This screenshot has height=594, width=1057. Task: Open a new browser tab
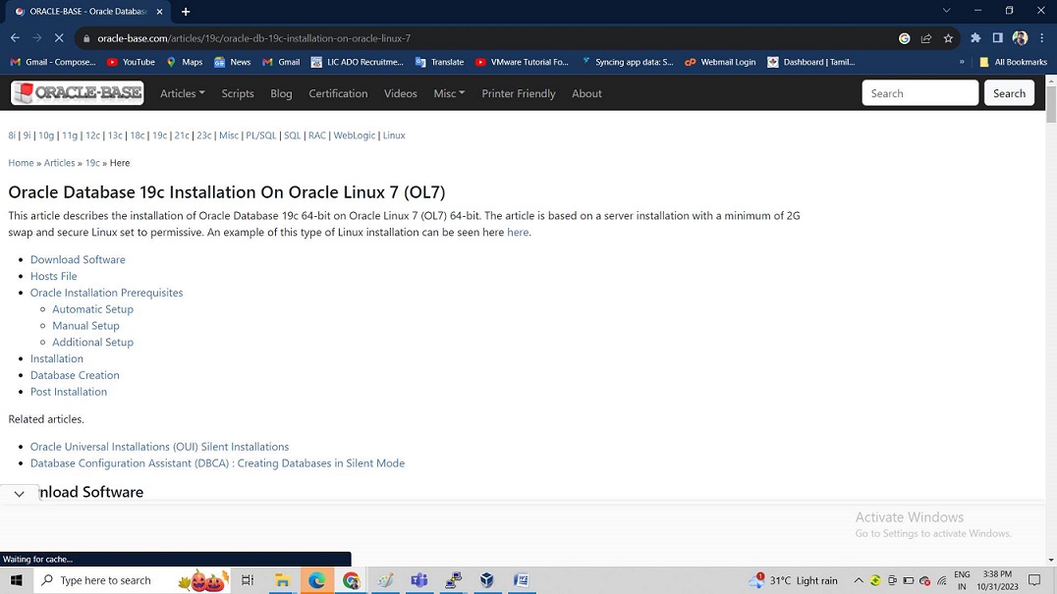(186, 12)
